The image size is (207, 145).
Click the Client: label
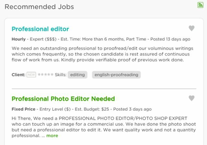[x=18, y=75]
